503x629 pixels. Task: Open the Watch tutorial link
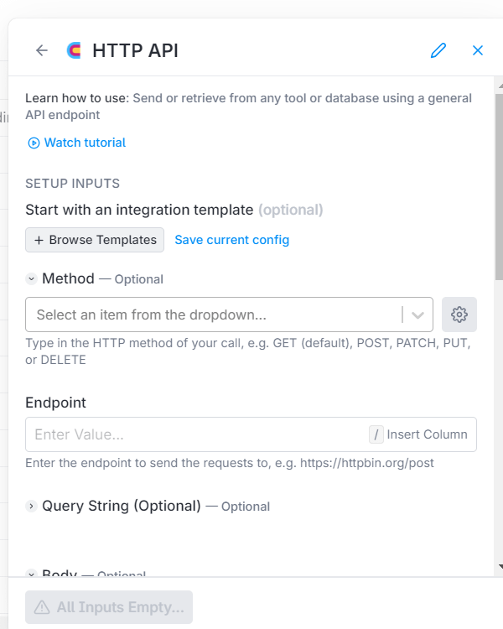(85, 143)
